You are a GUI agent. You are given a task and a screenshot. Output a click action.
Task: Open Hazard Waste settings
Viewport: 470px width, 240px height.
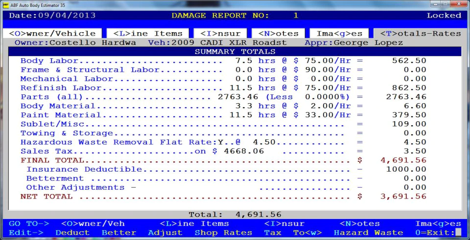click(x=368, y=233)
